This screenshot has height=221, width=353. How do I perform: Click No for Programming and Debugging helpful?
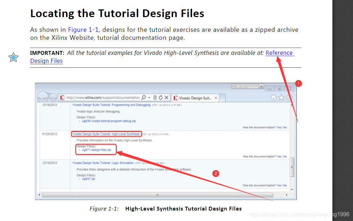[x=285, y=127]
